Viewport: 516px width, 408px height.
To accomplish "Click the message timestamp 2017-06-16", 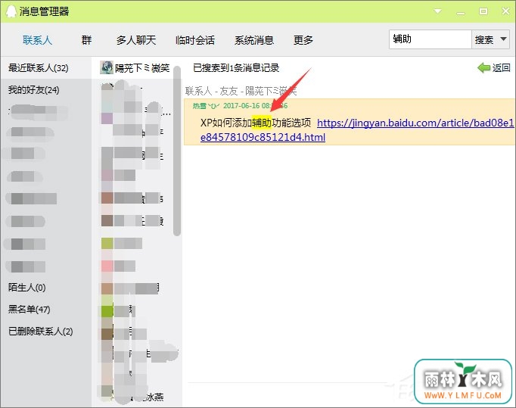I will [x=256, y=106].
